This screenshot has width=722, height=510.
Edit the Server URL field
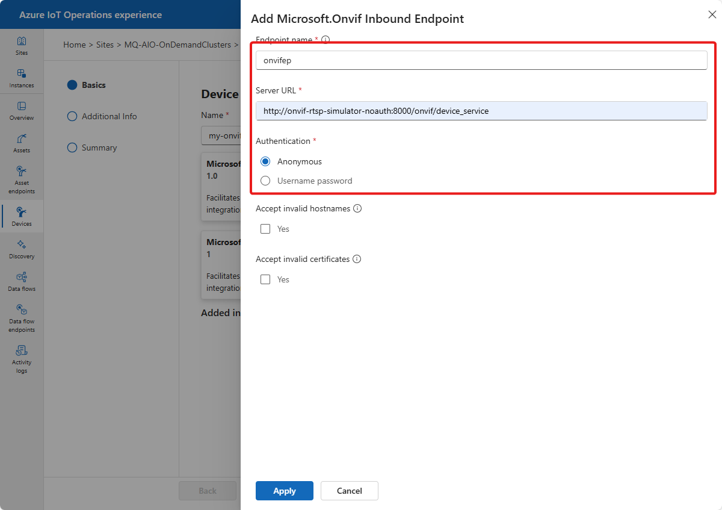tap(481, 111)
